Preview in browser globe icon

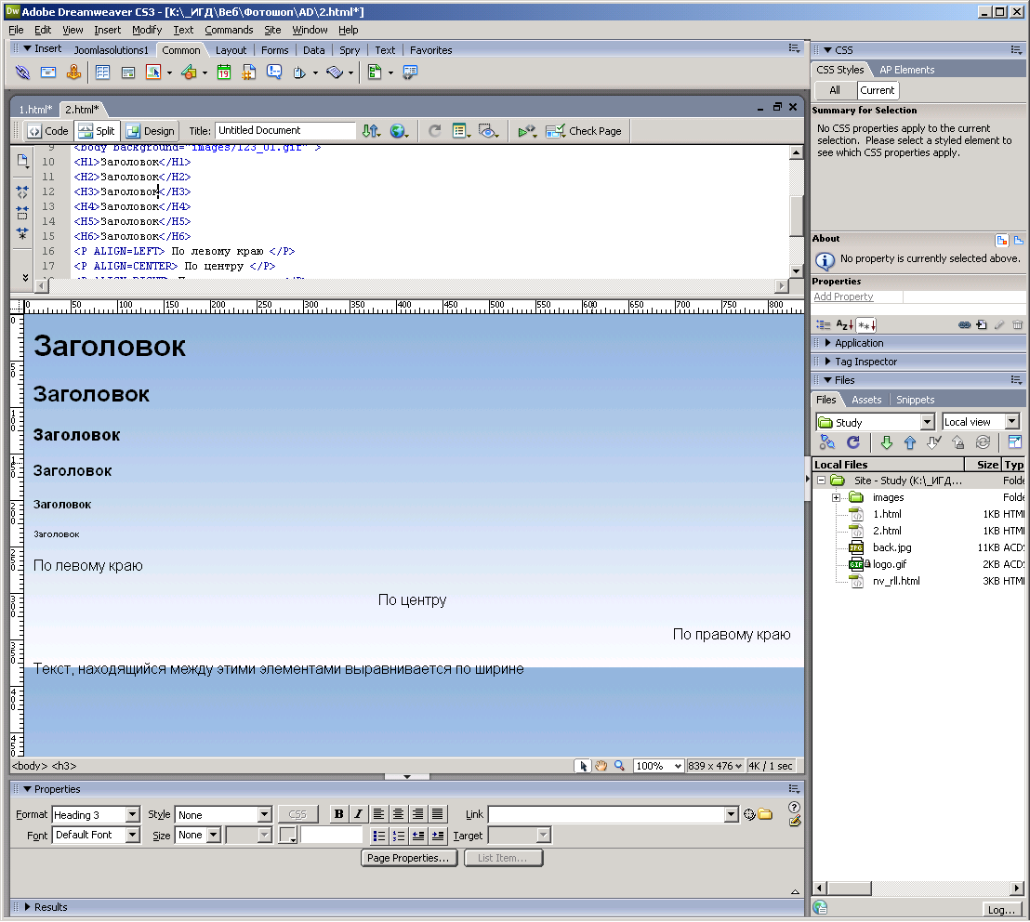(x=398, y=131)
